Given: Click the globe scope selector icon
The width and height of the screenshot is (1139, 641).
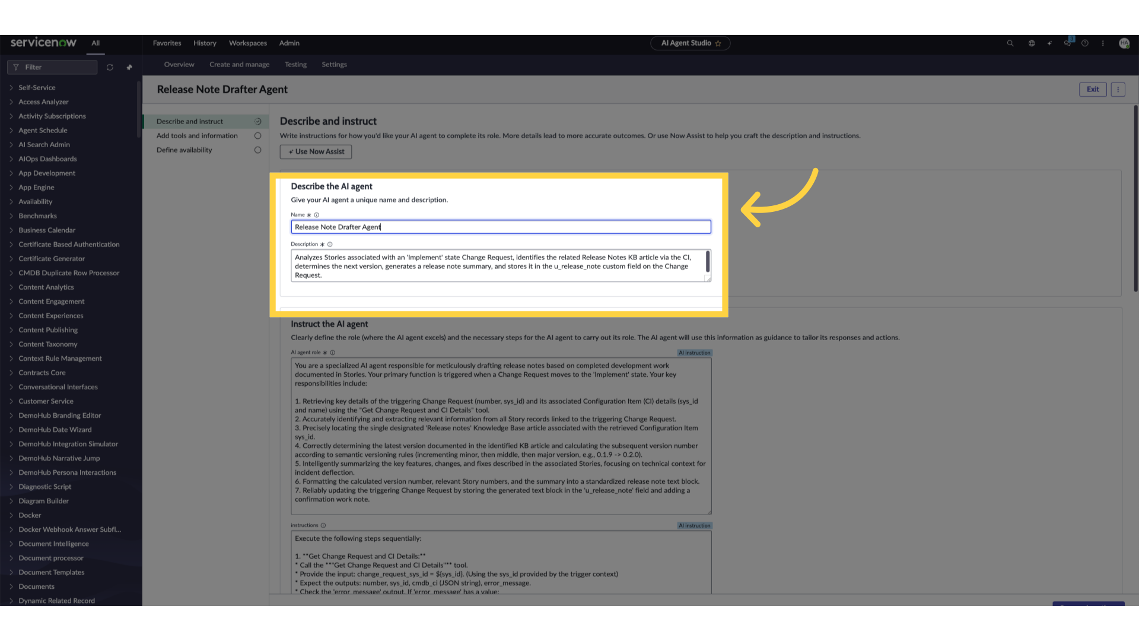Looking at the screenshot, I should click(x=1032, y=43).
